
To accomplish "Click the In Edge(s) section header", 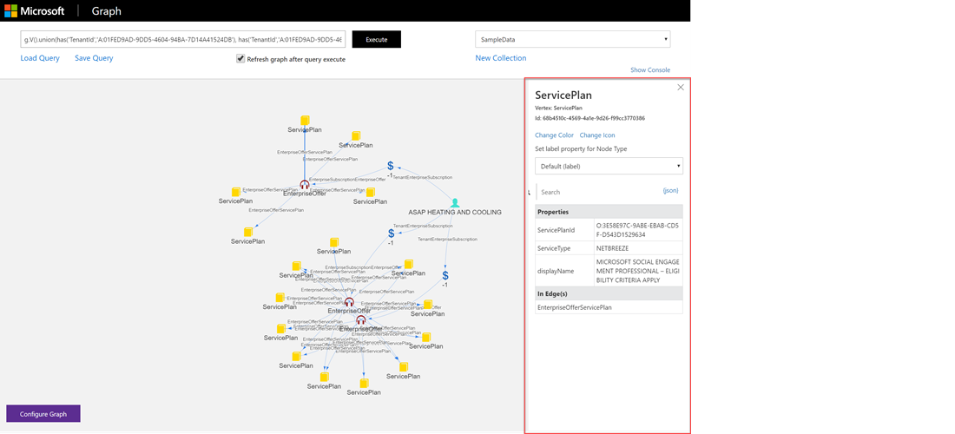I will click(609, 293).
